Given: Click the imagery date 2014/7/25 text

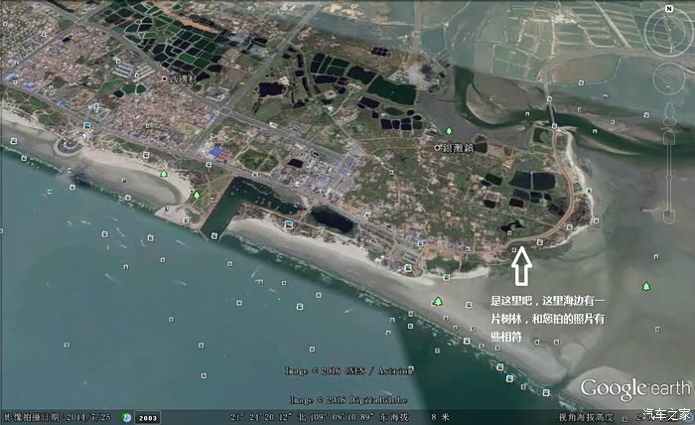Looking at the screenshot, I should (87, 417).
